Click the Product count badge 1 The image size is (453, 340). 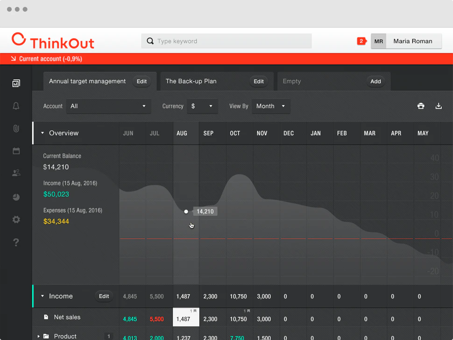tap(109, 336)
